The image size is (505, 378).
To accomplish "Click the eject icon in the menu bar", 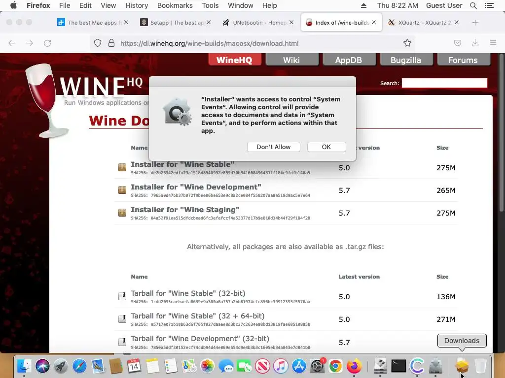I will pos(363,5).
